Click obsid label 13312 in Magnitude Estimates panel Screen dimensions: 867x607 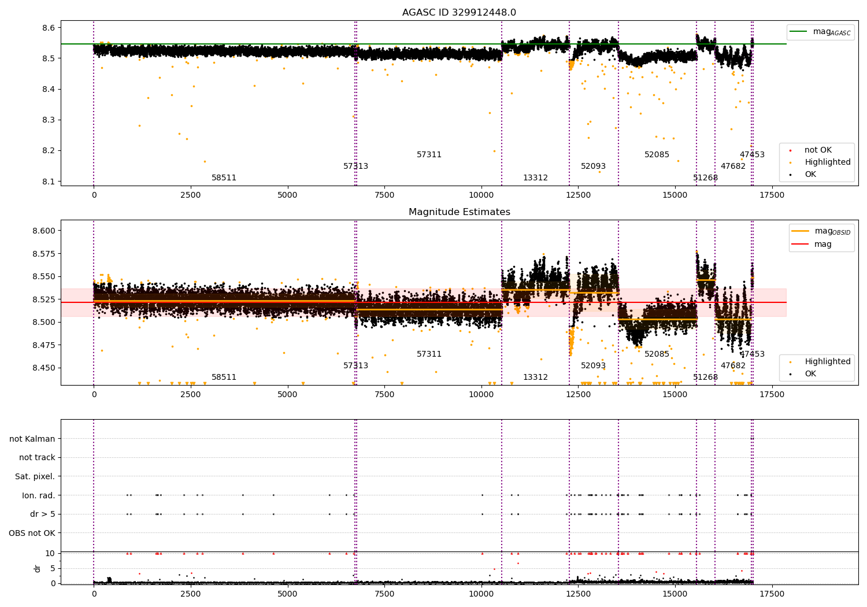click(x=535, y=377)
